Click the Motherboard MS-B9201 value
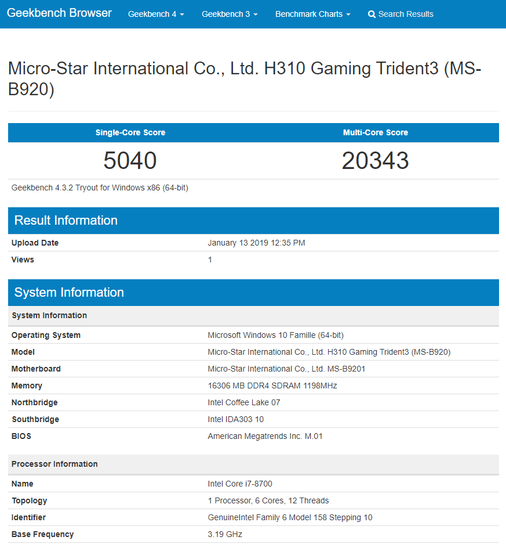The height and width of the screenshot is (544, 506). click(x=286, y=369)
